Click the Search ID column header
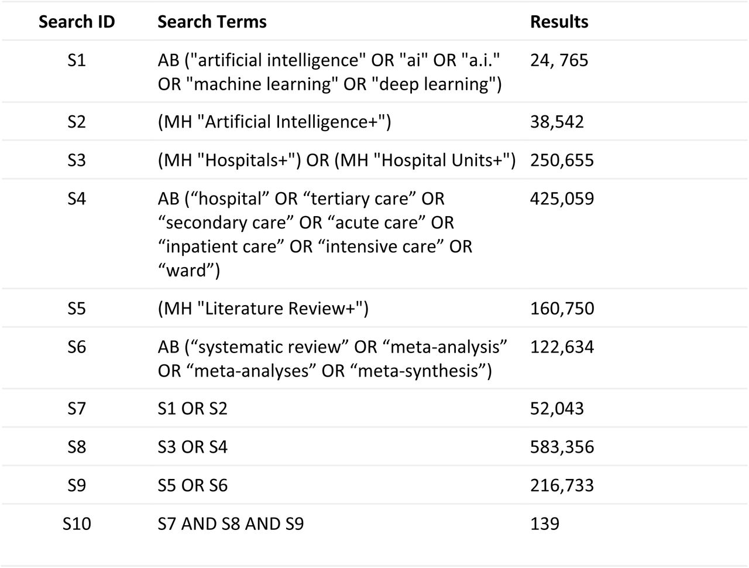749x568 pixels. [x=77, y=22]
